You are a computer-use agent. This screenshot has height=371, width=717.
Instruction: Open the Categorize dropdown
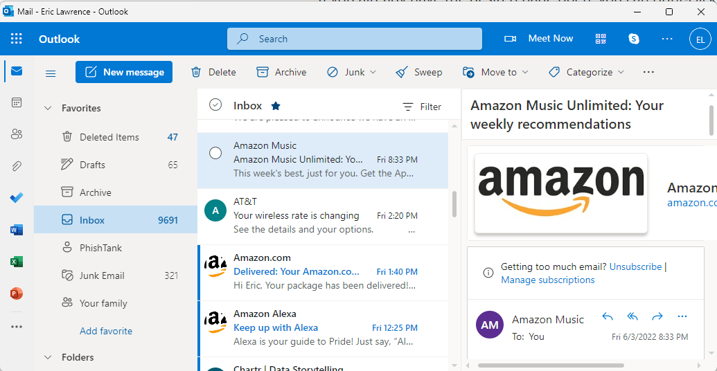tap(586, 72)
